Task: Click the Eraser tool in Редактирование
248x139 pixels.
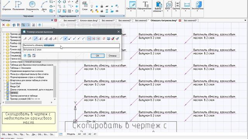Action: click(x=77, y=2)
